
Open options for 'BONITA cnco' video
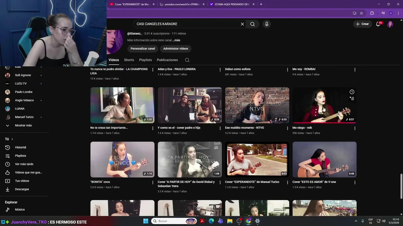153,182
